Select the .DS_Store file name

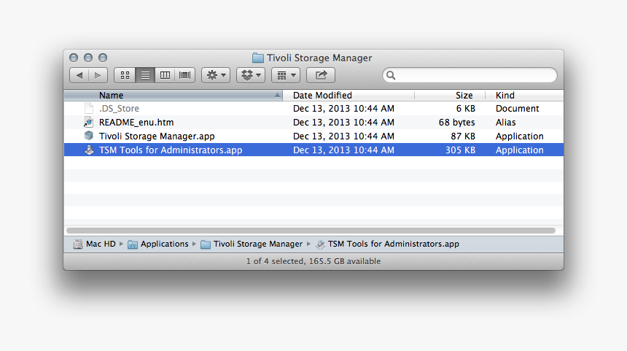pos(119,109)
